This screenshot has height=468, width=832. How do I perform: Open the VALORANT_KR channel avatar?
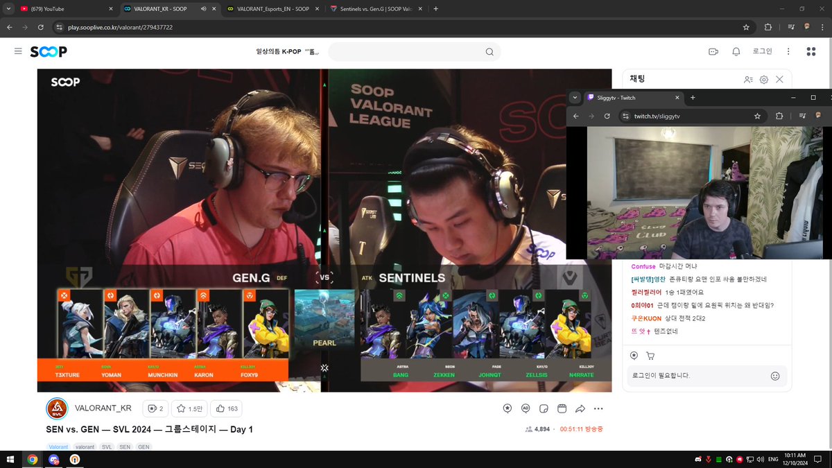pyautogui.click(x=57, y=409)
